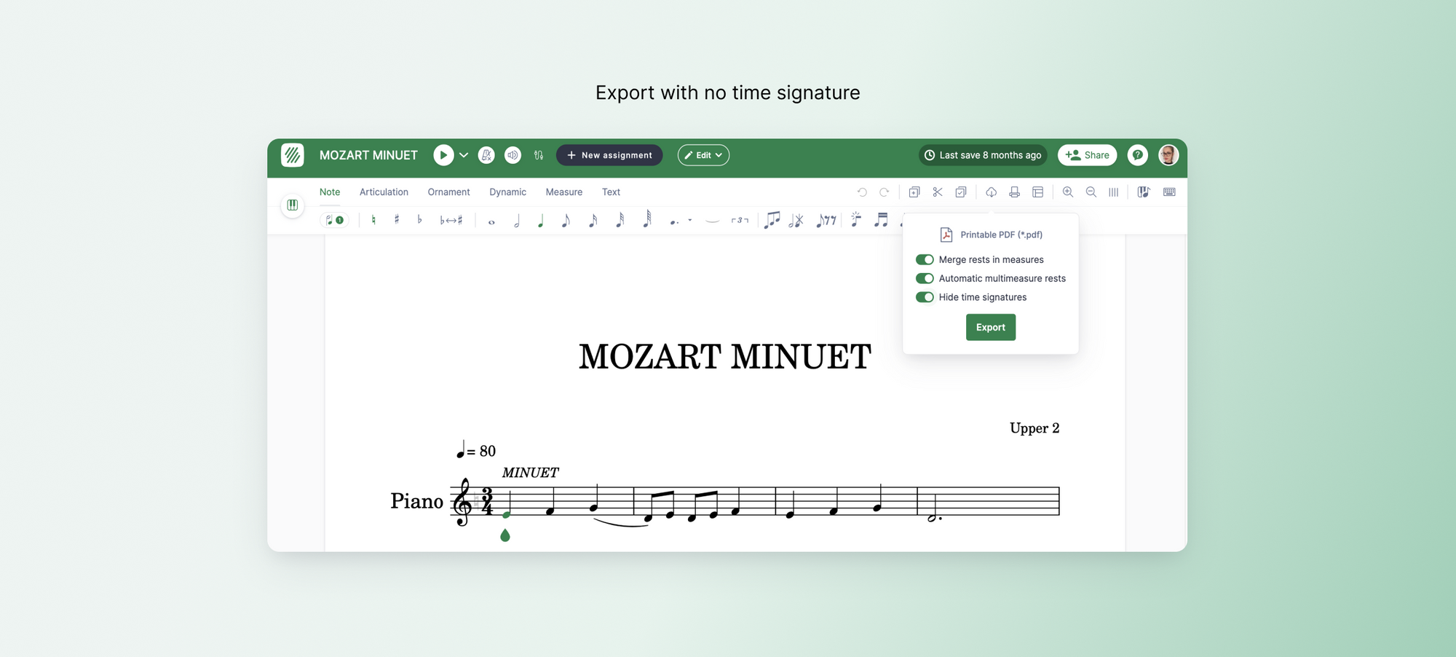
Task: Click the enharmonic flat-to-sharp switch
Action: pos(451,220)
